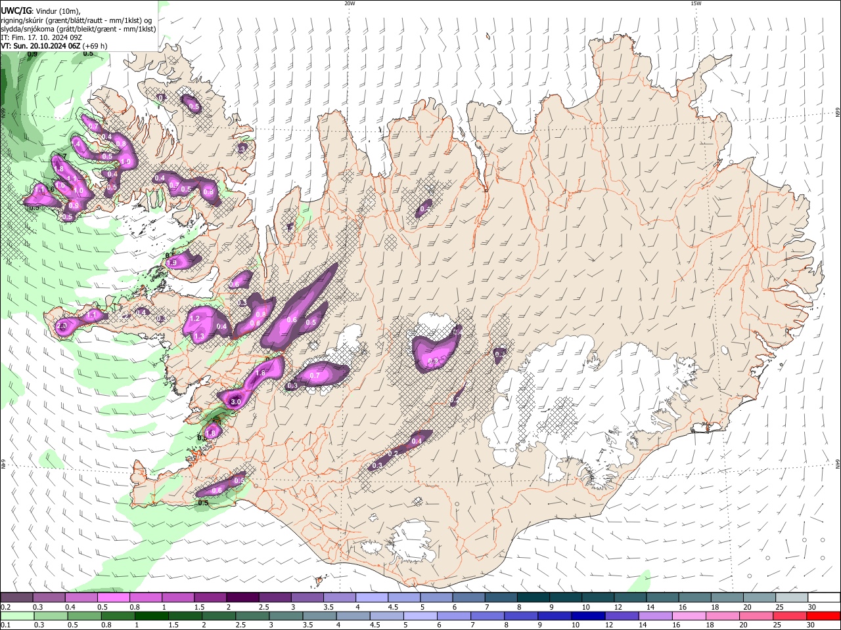Click the pale green 0.1 swatch in lower legend
Screen dimensions: 841x630
point(17,616)
